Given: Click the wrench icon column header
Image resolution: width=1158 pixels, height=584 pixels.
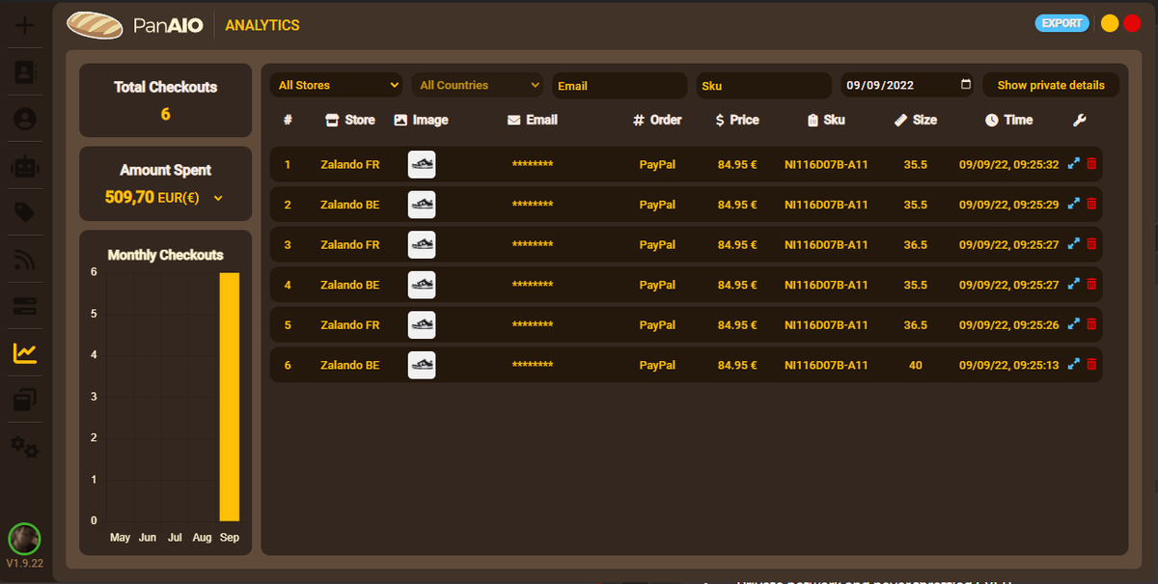Looking at the screenshot, I should point(1080,120).
